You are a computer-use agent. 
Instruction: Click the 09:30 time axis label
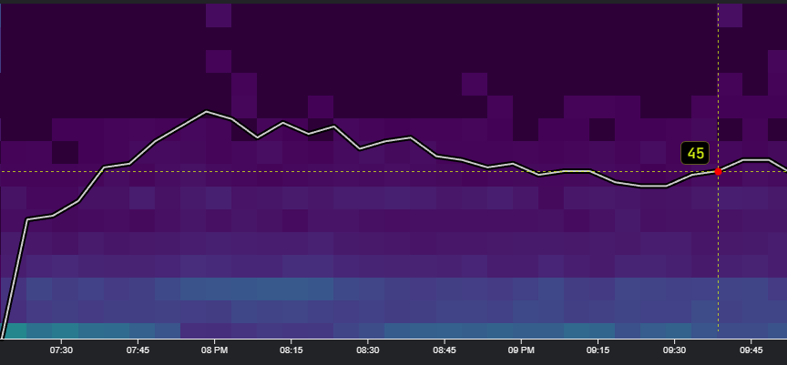675,350
